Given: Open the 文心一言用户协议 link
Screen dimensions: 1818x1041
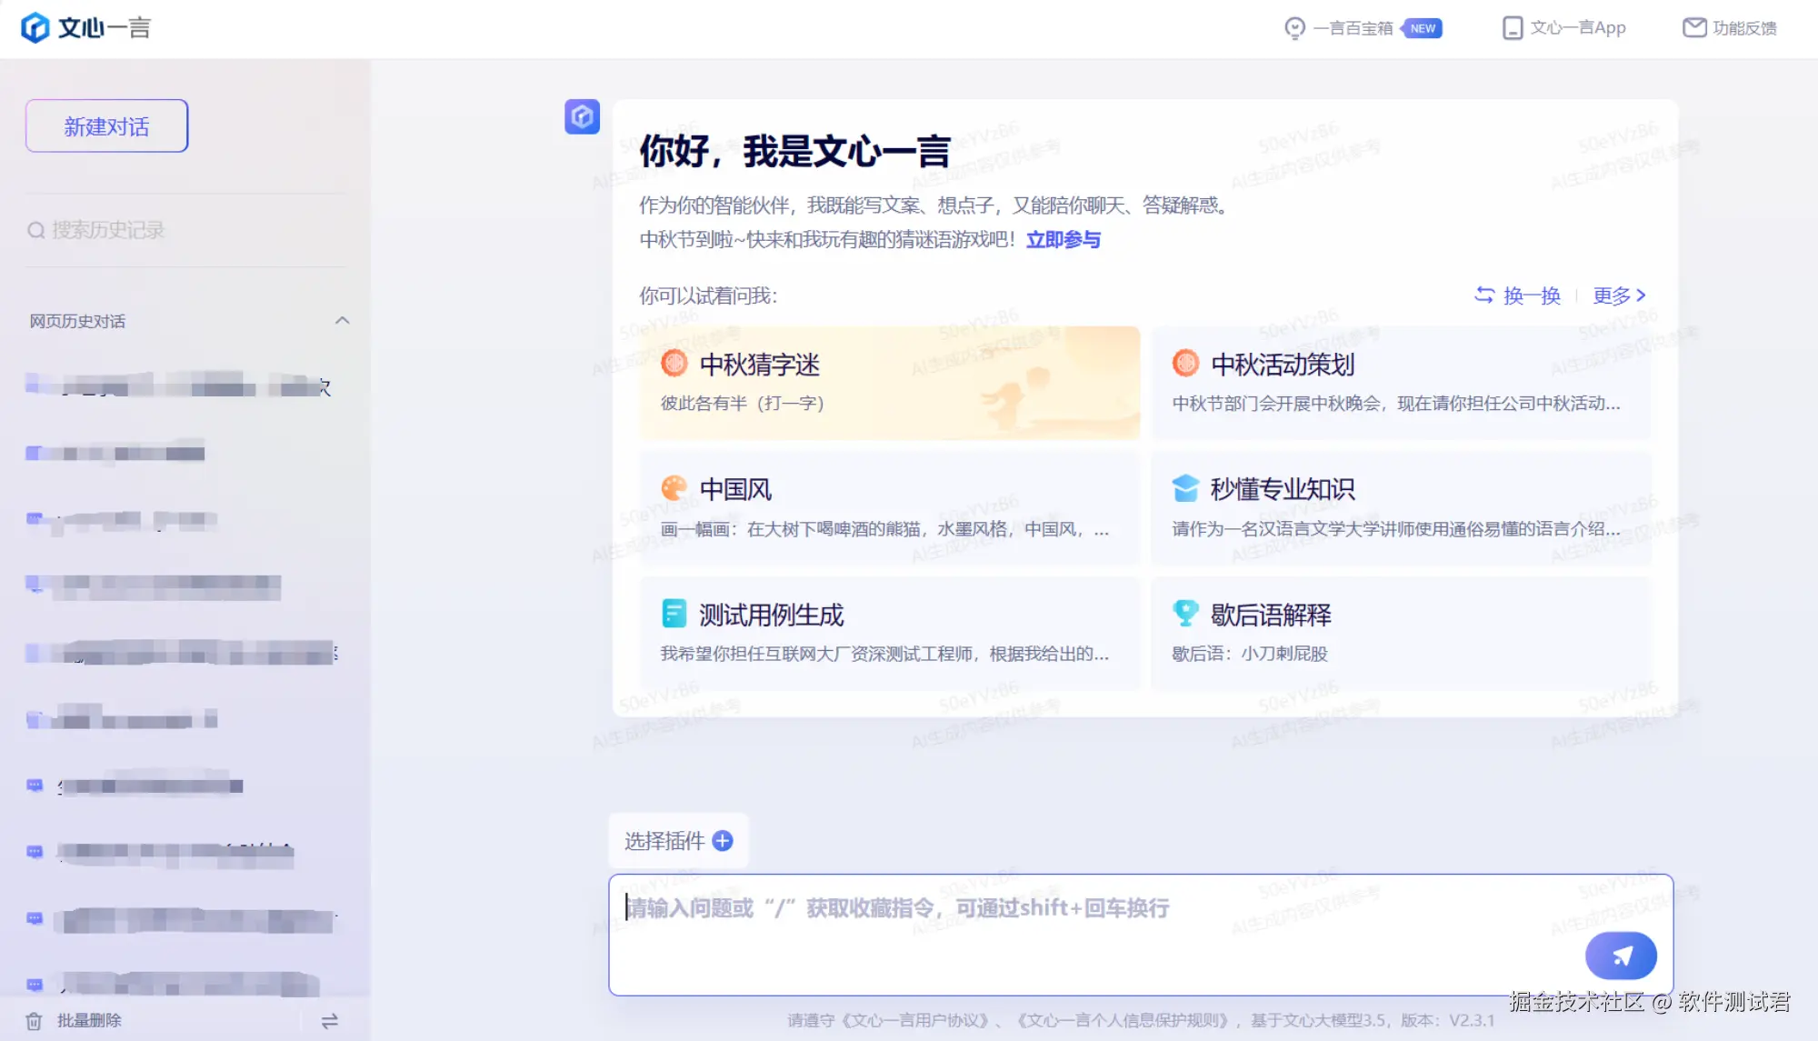Looking at the screenshot, I should point(915,1021).
